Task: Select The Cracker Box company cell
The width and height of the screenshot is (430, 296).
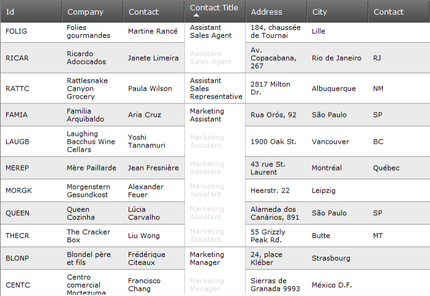Action: click(83, 236)
